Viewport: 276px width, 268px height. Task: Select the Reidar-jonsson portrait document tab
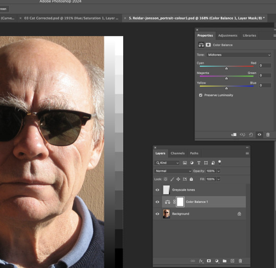tap(196, 18)
